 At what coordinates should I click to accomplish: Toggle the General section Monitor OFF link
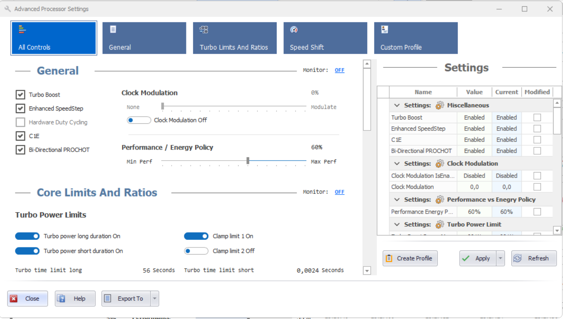coord(339,70)
